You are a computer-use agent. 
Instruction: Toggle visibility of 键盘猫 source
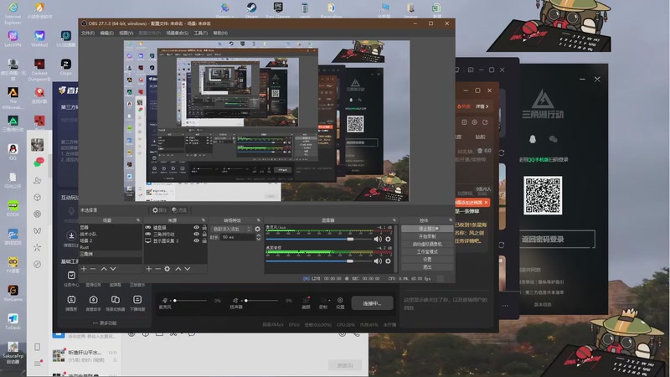point(196,227)
